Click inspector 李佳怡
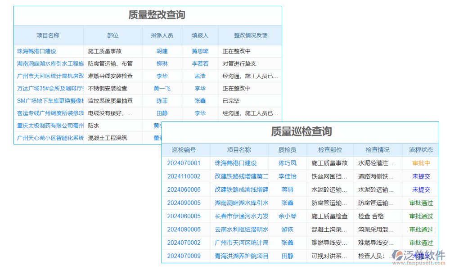The image size is (450, 270). [288, 176]
